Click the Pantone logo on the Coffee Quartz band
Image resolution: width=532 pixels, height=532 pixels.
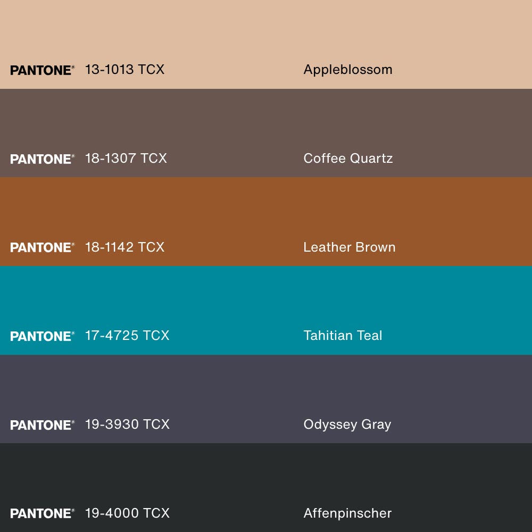coord(42,159)
